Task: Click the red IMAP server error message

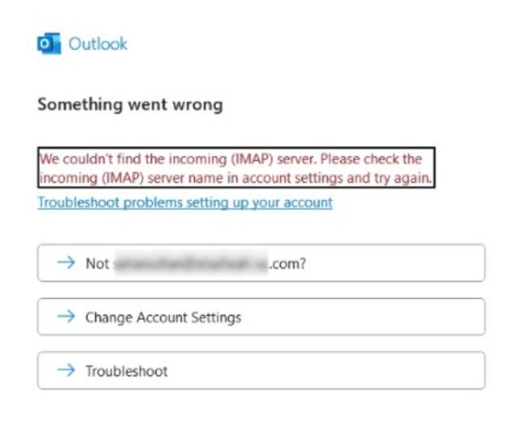Action: point(236,168)
